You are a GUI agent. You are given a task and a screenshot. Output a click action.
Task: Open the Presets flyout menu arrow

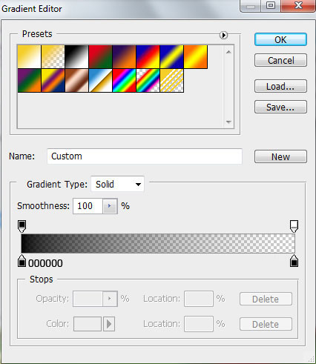(223, 35)
